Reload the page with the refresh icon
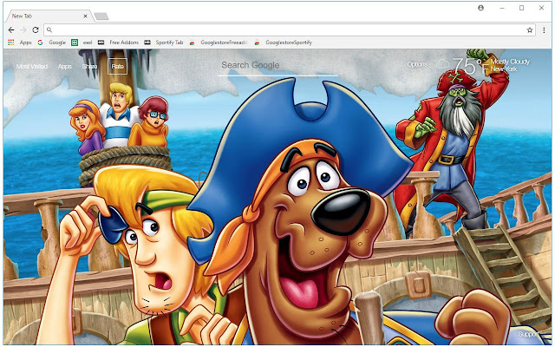The width and height of the screenshot is (555, 347). tap(36, 30)
